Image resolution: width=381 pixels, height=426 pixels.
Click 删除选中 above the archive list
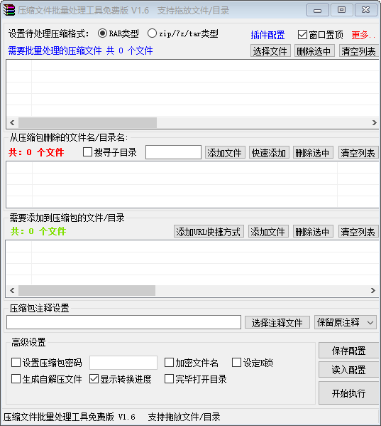tap(314, 50)
